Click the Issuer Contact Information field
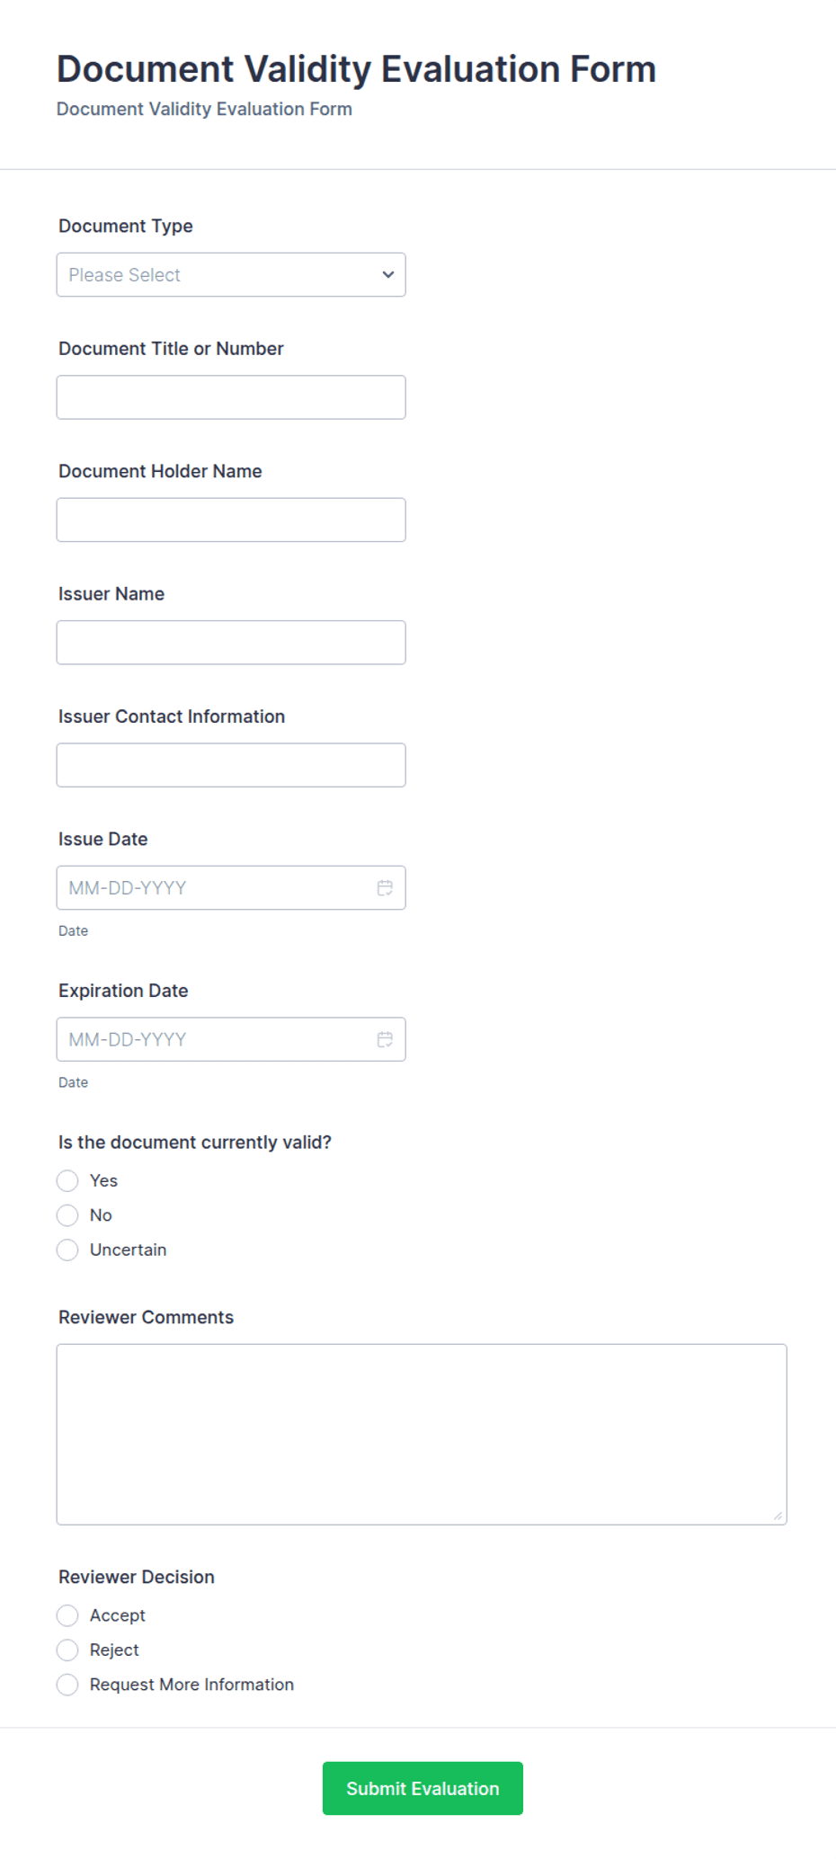Screen dimensions: 836x1859 pos(231,765)
